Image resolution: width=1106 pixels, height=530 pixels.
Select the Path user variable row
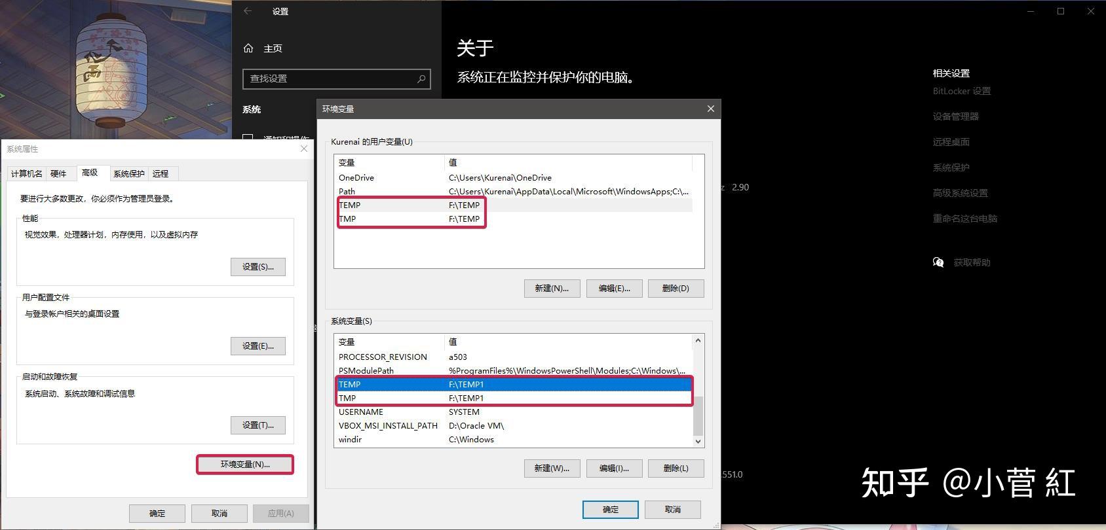(515, 191)
